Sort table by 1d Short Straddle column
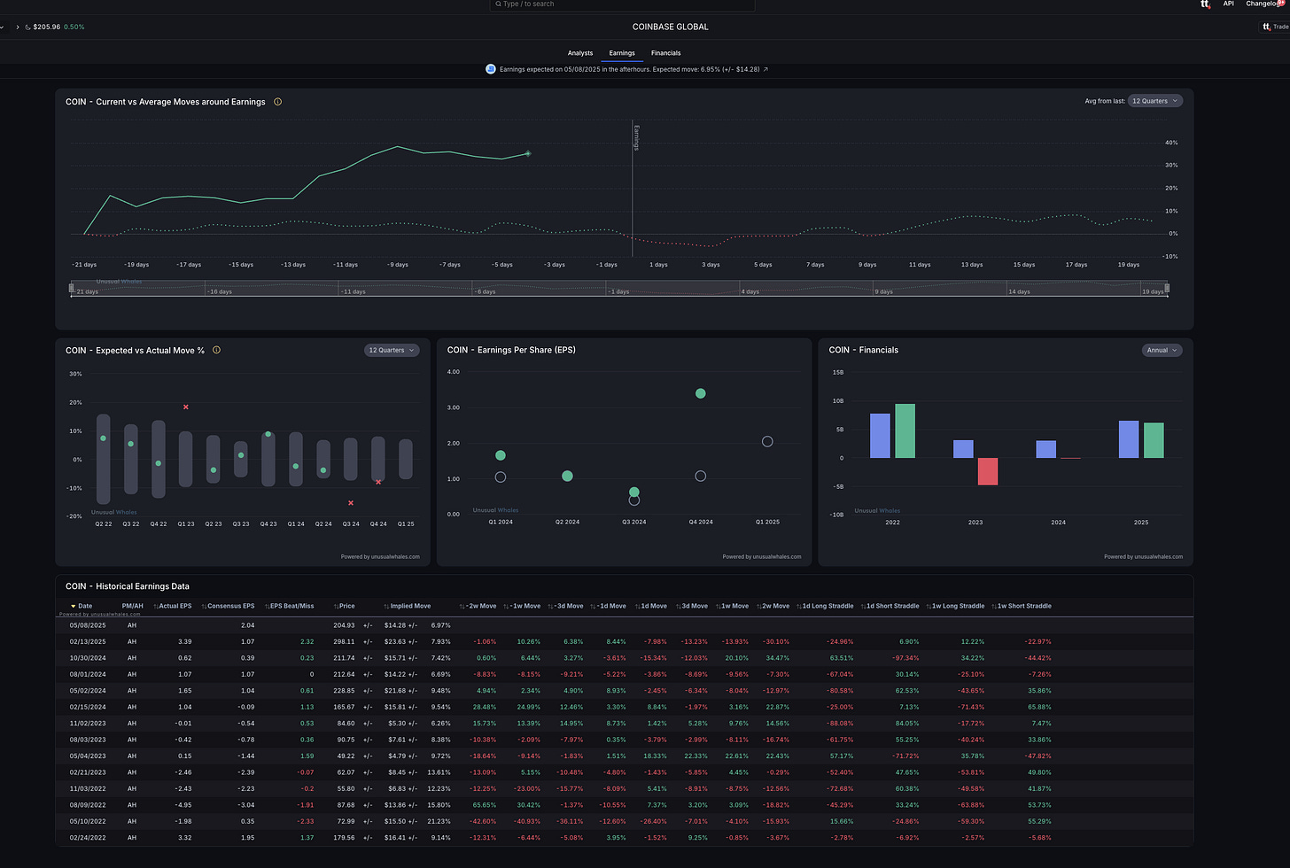This screenshot has width=1290, height=868. pyautogui.click(x=890, y=606)
